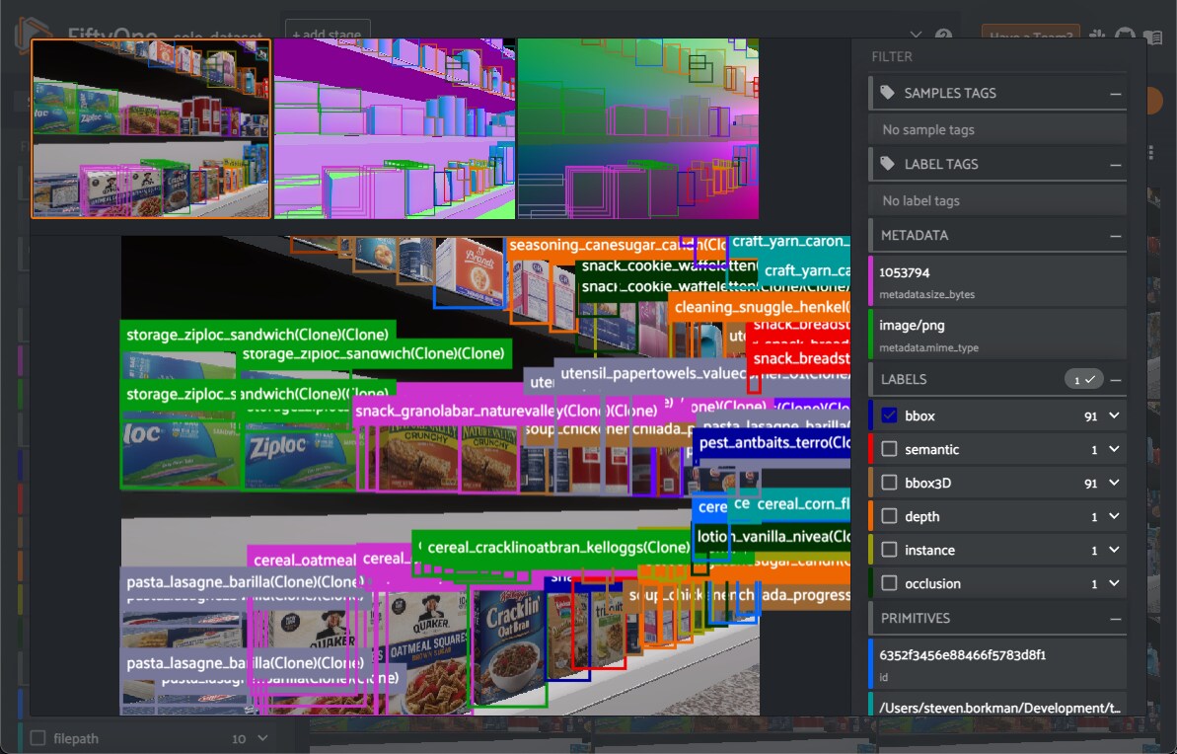Click the seasoning_canesugar bounding box label
The width and height of the screenshot is (1177, 754).
[x=617, y=245]
